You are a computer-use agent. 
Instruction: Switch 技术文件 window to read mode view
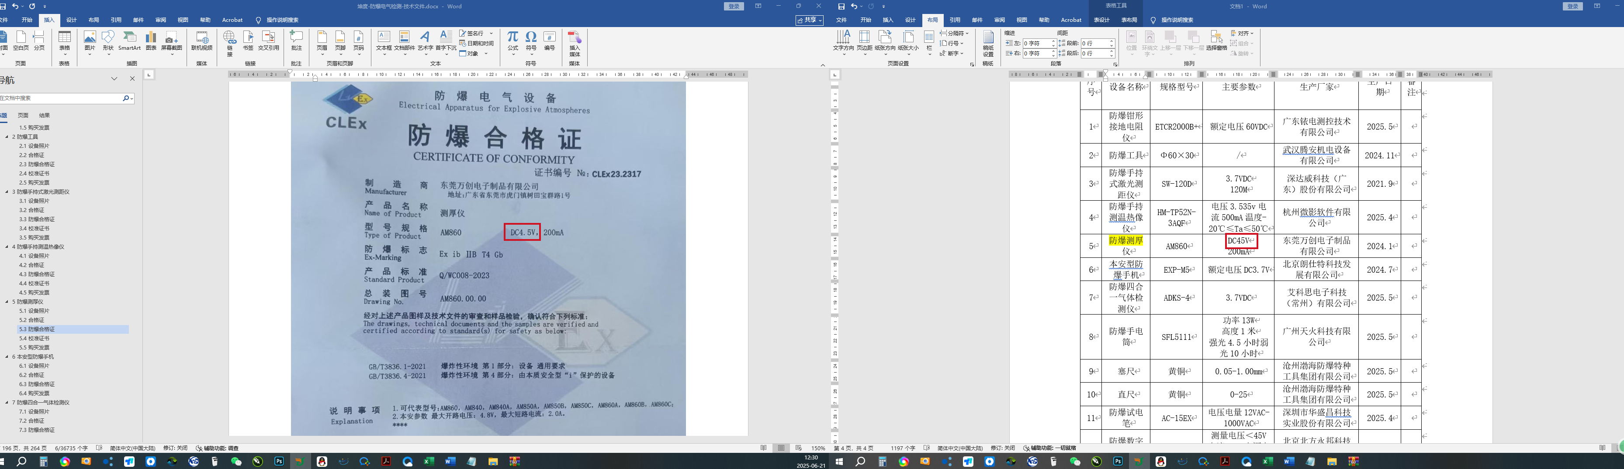click(764, 448)
